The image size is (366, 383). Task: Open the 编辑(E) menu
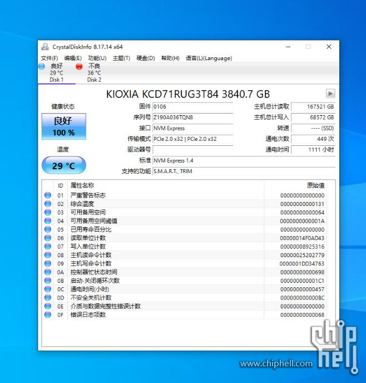tap(73, 58)
